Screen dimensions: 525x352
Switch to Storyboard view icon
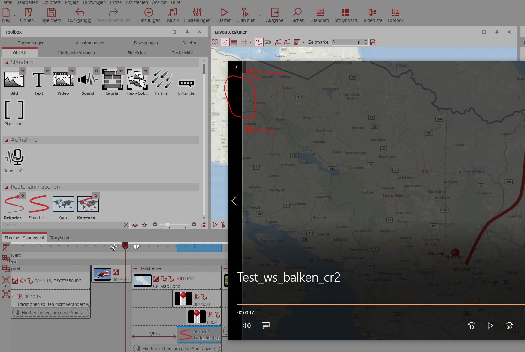(x=345, y=13)
